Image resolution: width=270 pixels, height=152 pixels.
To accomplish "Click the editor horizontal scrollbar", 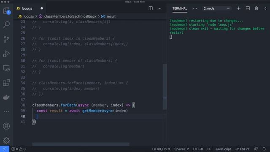I will coord(81,144).
